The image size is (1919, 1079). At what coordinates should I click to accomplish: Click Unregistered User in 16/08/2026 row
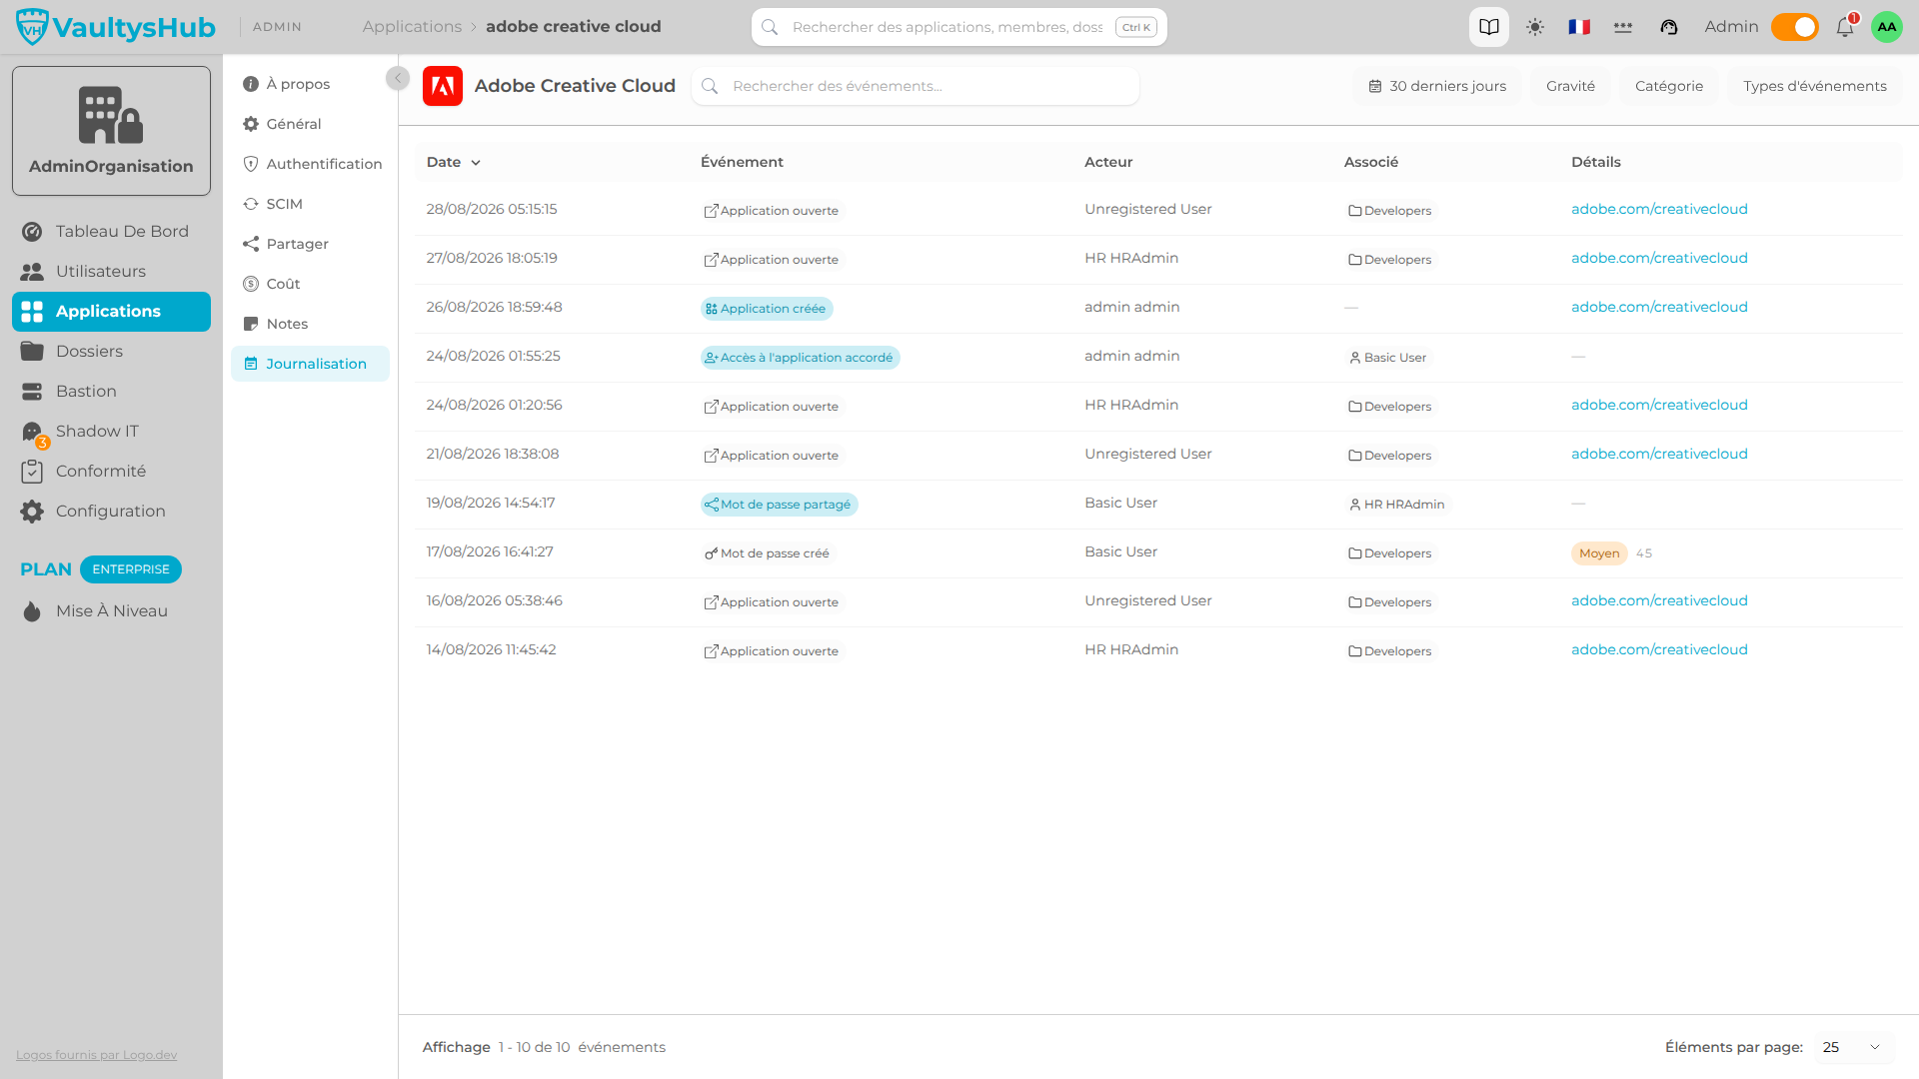click(x=1147, y=600)
